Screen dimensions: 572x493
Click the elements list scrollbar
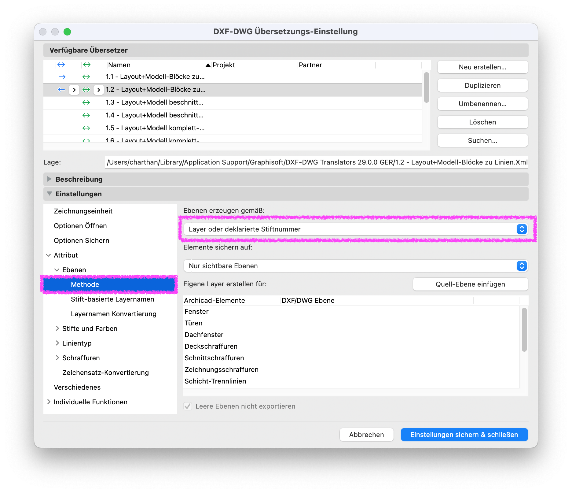524,330
